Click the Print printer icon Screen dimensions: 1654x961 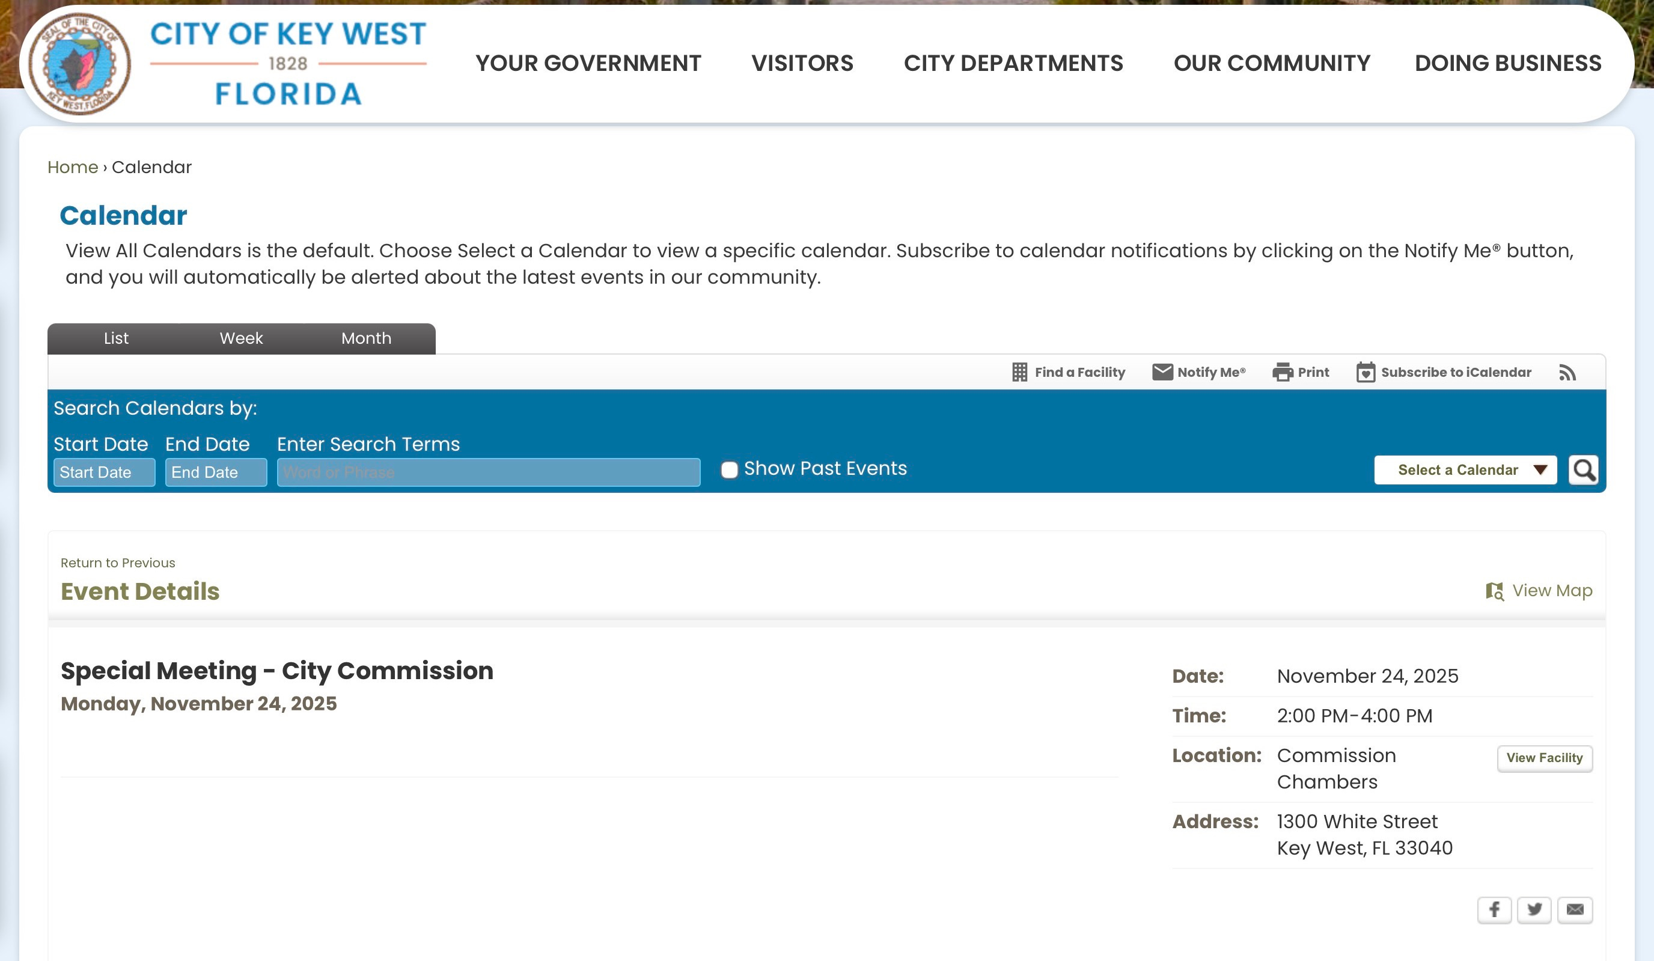coord(1282,372)
